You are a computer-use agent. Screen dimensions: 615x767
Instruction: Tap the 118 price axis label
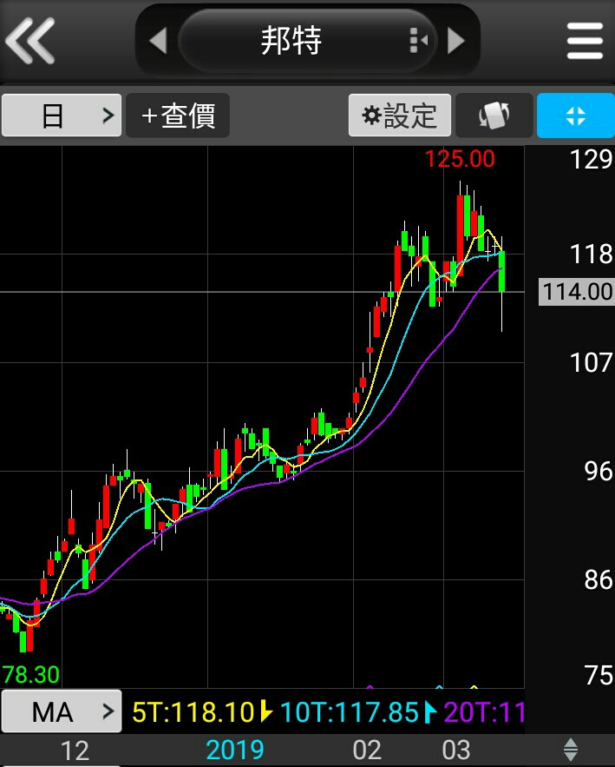coord(591,255)
